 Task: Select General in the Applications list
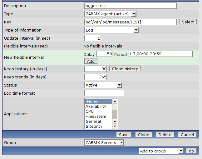click(98, 122)
